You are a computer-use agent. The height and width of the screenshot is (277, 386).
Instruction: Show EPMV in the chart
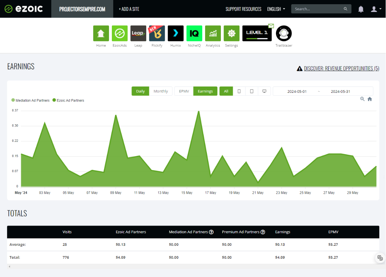[184, 91]
